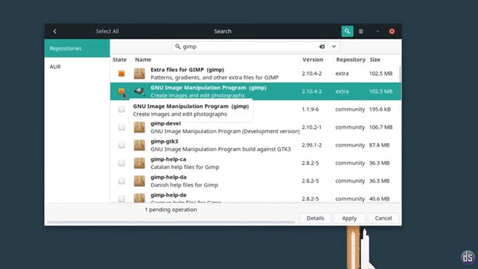Click the magnifier icon inside search field
The height and width of the screenshot is (269, 478).
(178, 46)
